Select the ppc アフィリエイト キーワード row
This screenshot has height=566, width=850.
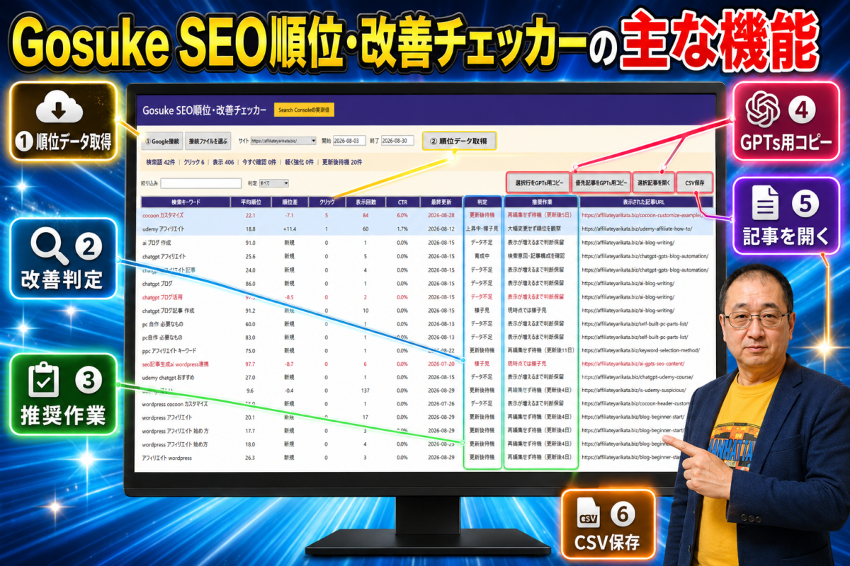427,350
